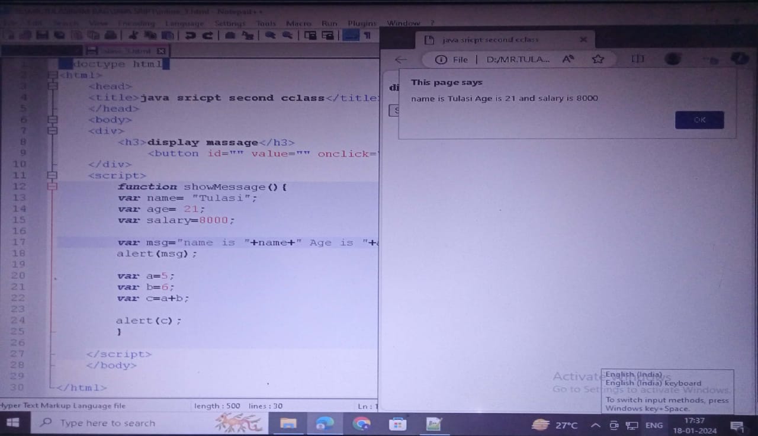This screenshot has width=758, height=436.
Task: Click OK in the alert dialog
Action: point(699,120)
